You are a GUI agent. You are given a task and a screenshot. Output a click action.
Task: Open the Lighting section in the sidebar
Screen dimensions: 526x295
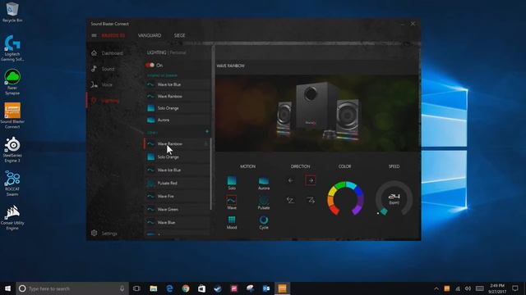tap(105, 100)
